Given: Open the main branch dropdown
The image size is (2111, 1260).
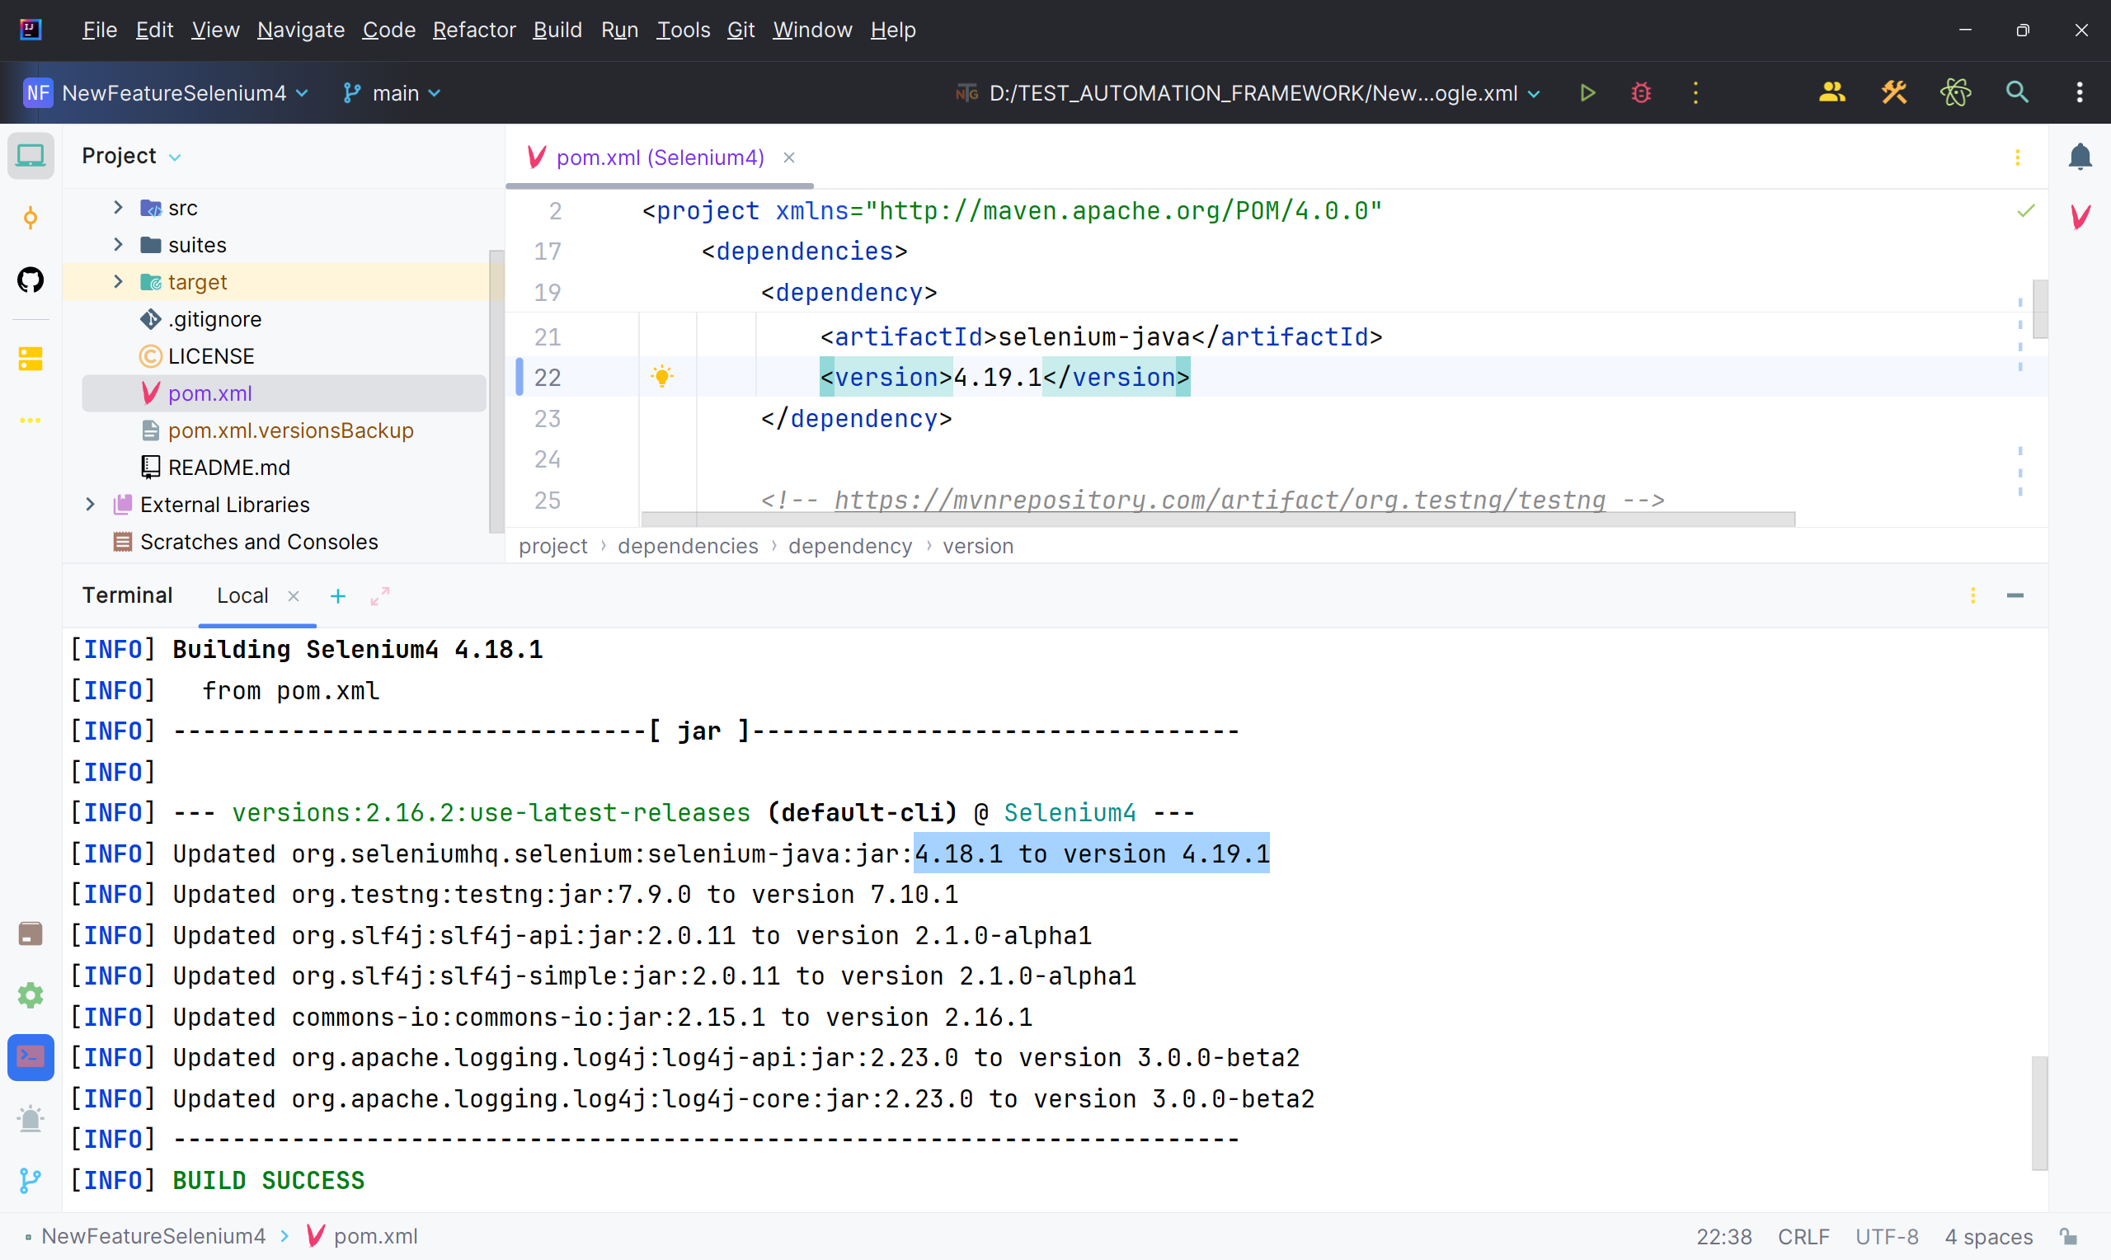Looking at the screenshot, I should (x=393, y=92).
